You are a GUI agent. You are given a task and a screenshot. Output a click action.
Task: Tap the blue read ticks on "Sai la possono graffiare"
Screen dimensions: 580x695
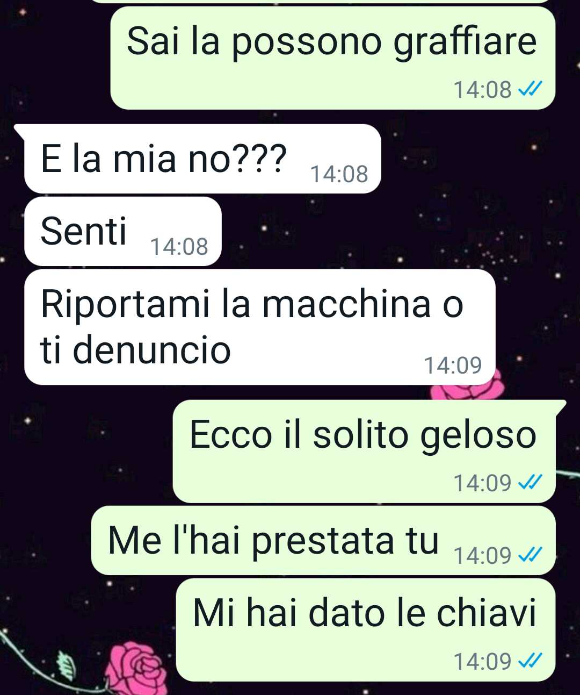click(529, 89)
